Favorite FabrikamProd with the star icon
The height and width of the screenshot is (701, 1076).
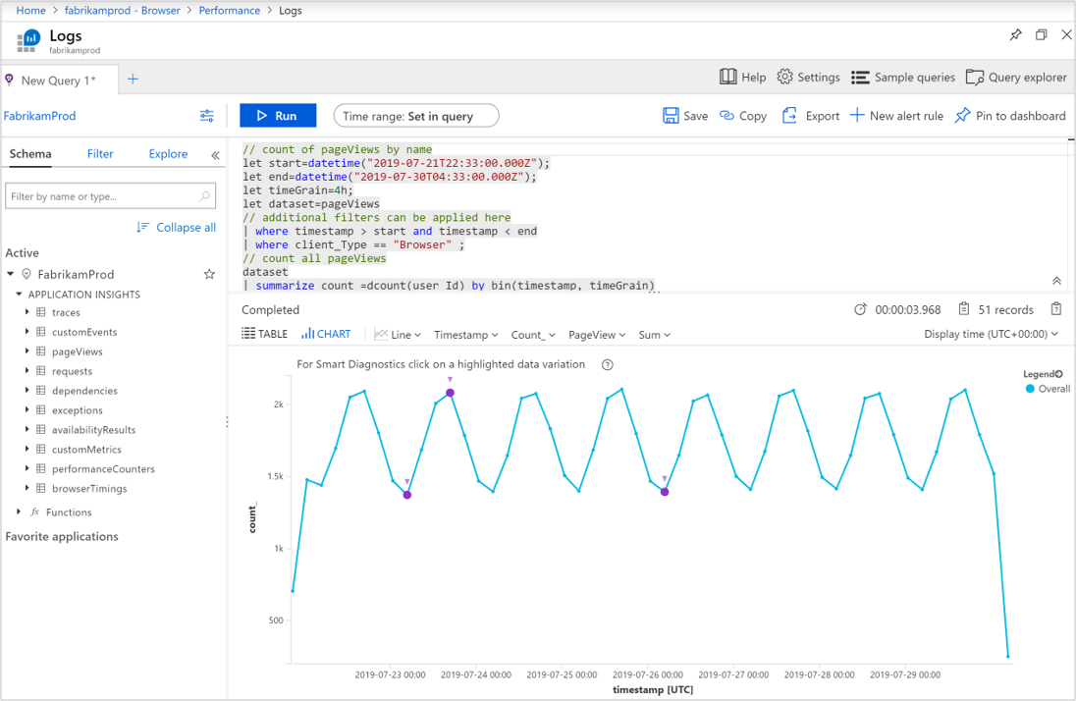[209, 275]
